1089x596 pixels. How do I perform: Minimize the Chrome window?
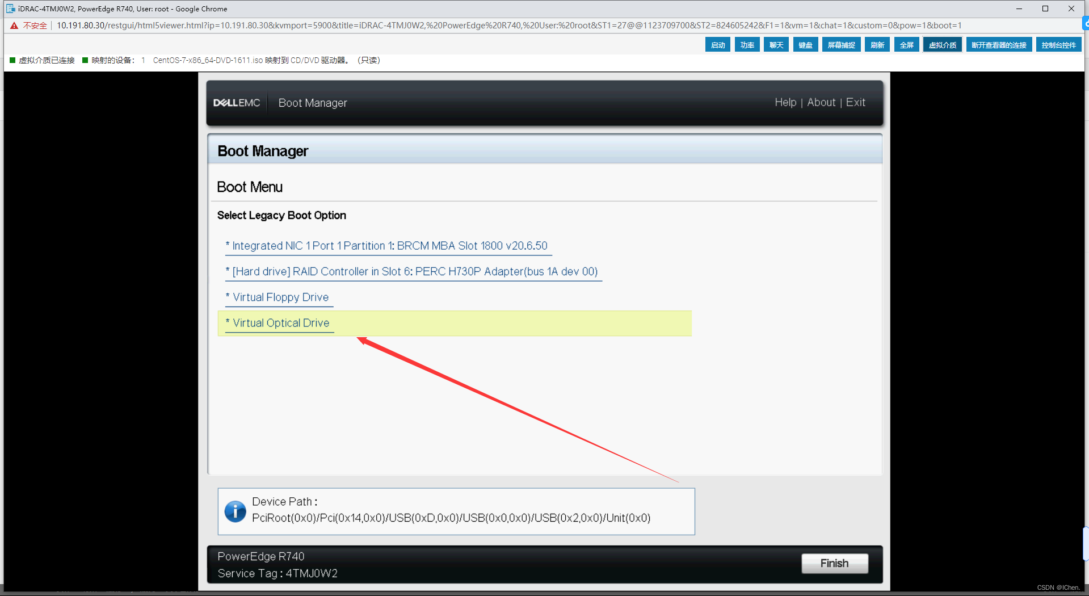pos(1019,9)
